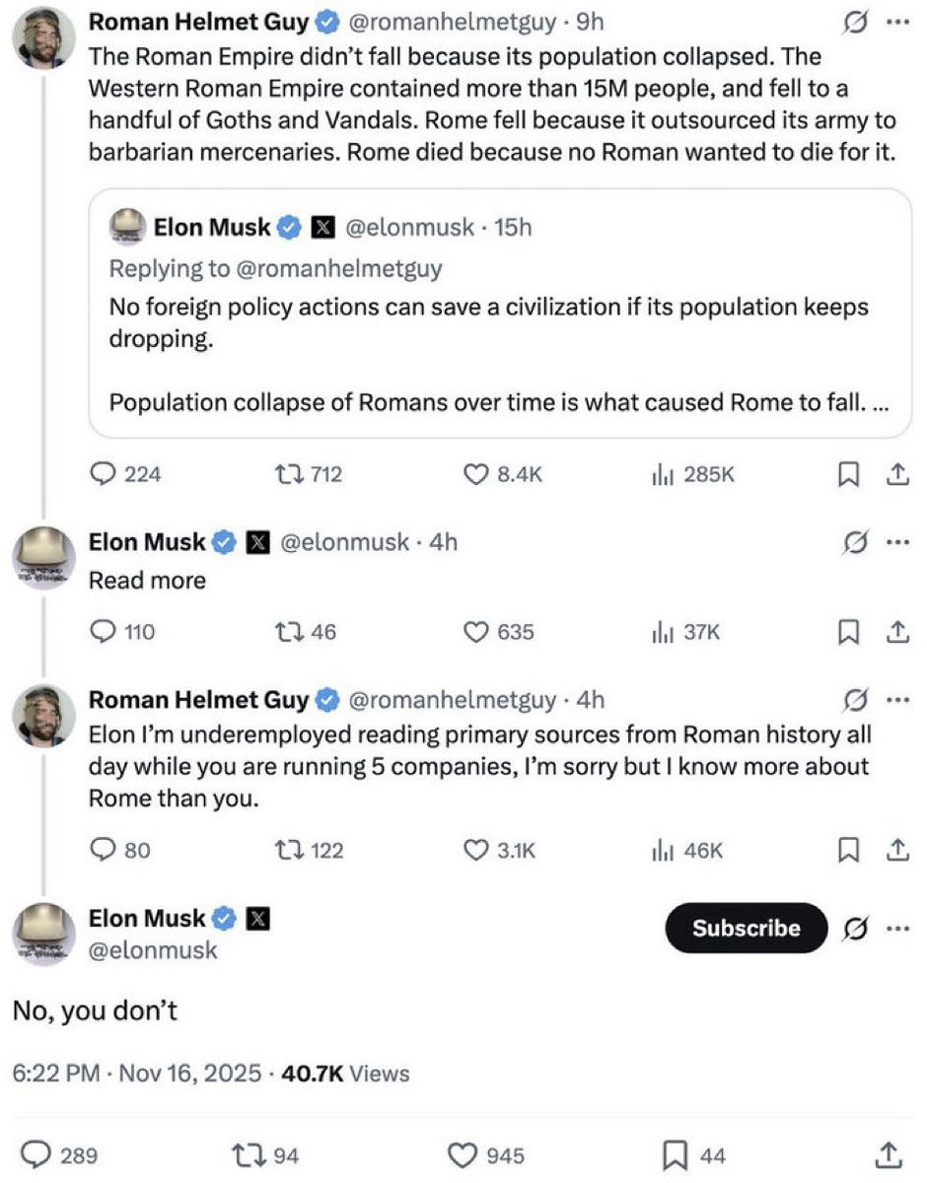The image size is (927, 1183).
Task: Open more options on "Read more" reply
Action: (895, 541)
